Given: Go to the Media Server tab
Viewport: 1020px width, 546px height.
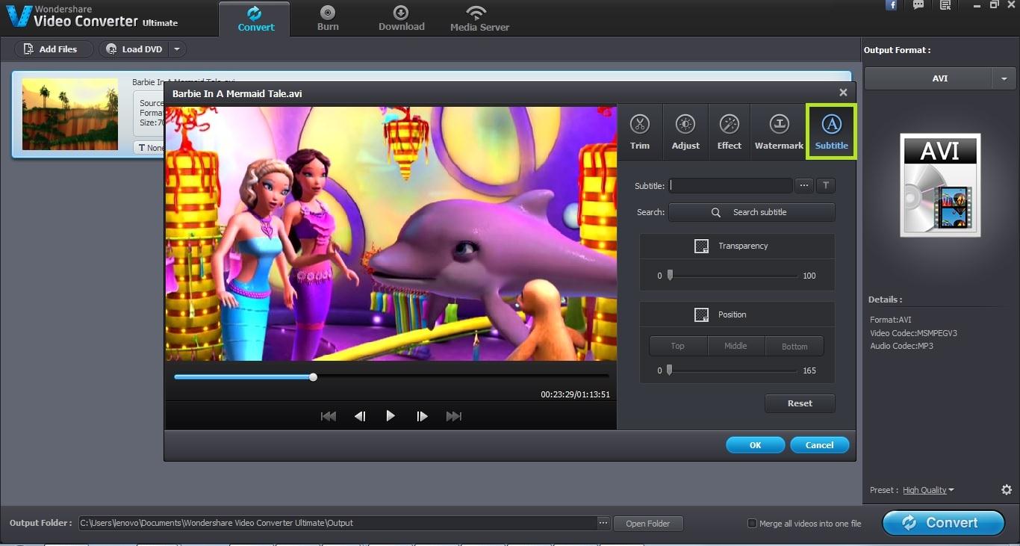Looking at the screenshot, I should [479, 19].
